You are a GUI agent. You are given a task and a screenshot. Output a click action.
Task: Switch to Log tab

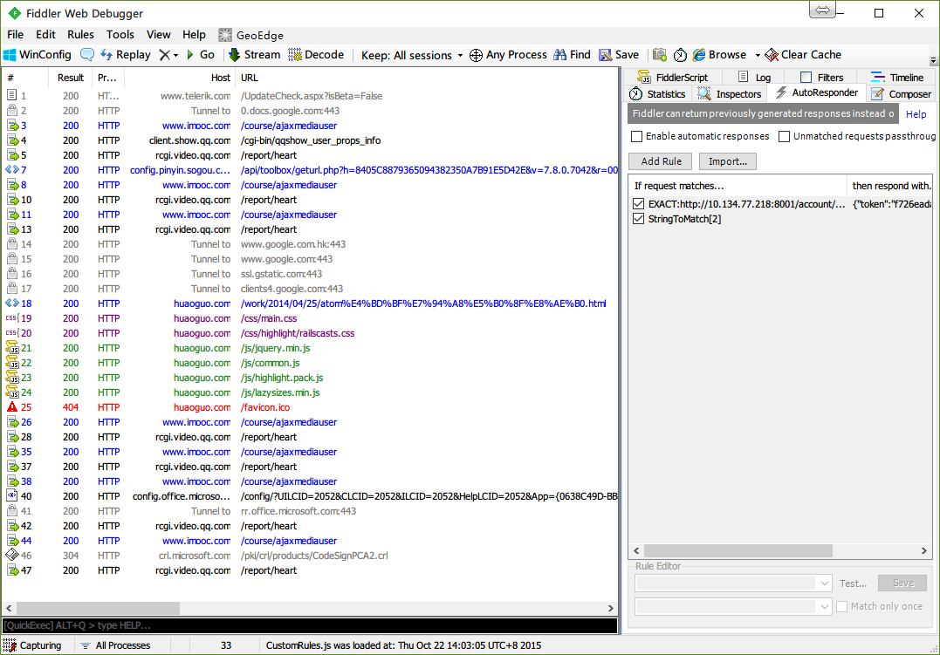point(754,78)
